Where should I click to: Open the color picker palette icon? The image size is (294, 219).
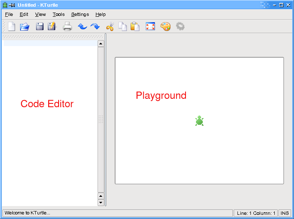point(165,26)
